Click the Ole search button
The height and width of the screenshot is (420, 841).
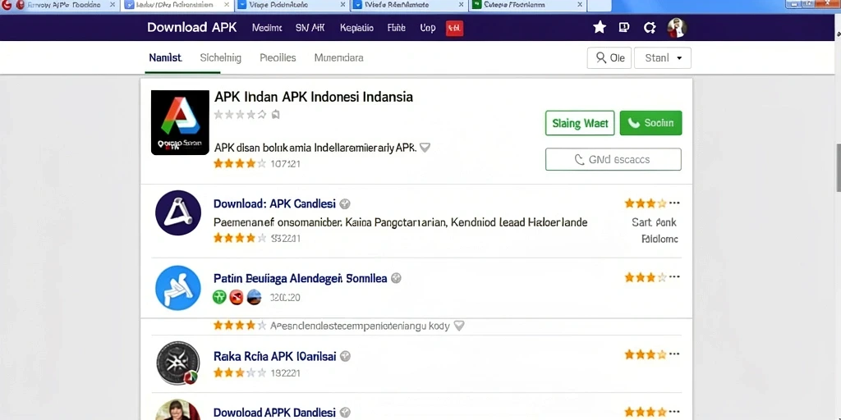609,58
